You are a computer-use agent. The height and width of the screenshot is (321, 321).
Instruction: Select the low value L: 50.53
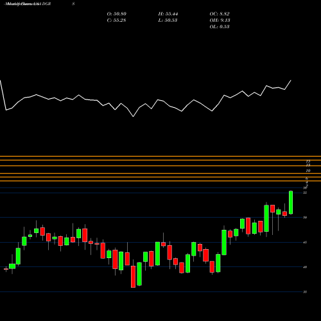click(168, 21)
